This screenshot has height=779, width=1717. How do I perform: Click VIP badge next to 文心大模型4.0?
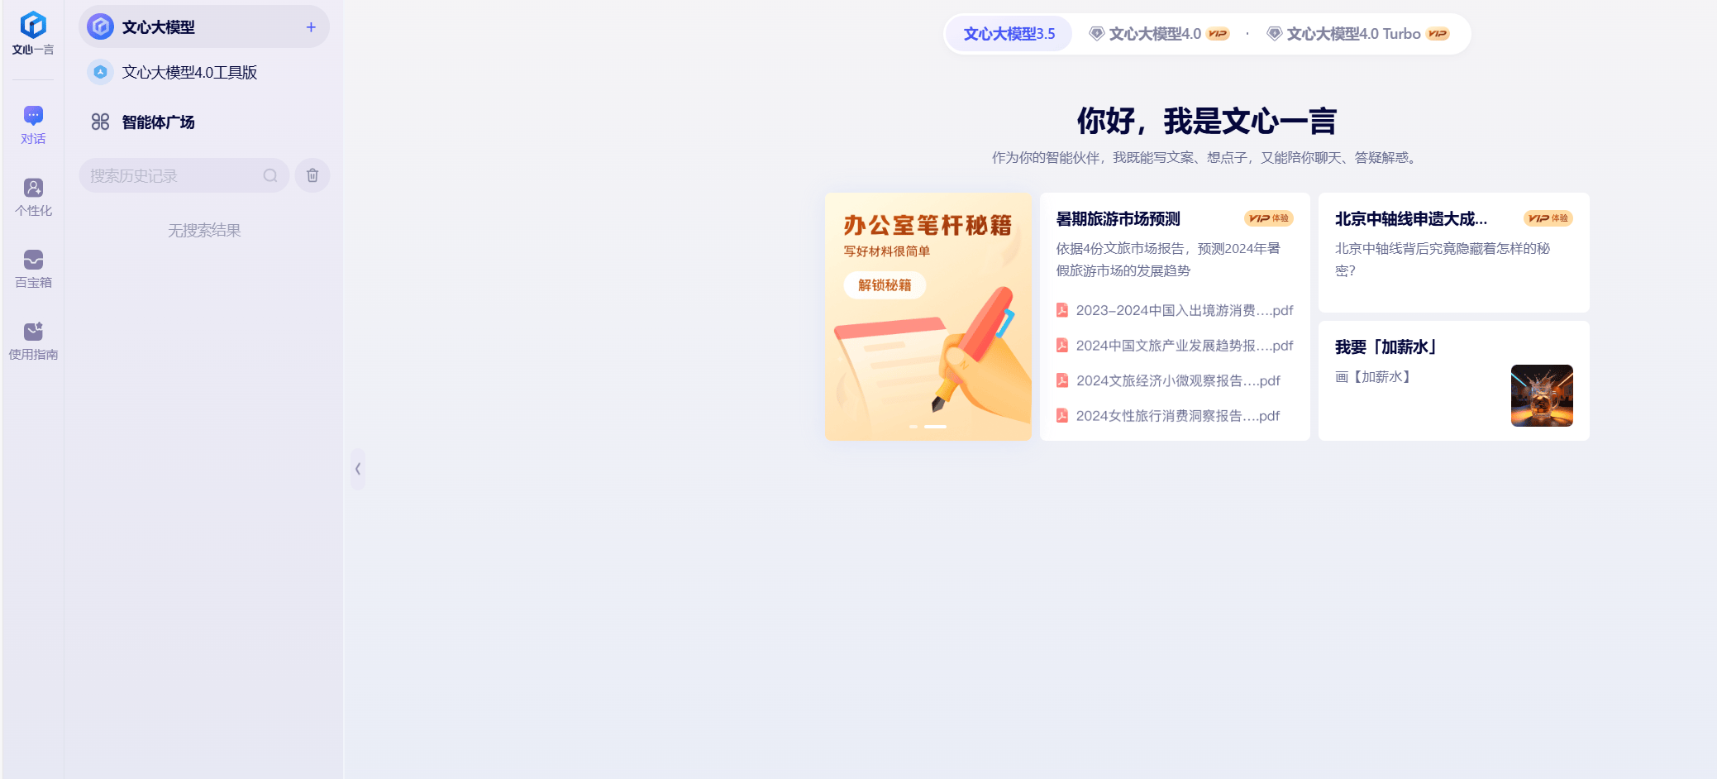point(1219,34)
